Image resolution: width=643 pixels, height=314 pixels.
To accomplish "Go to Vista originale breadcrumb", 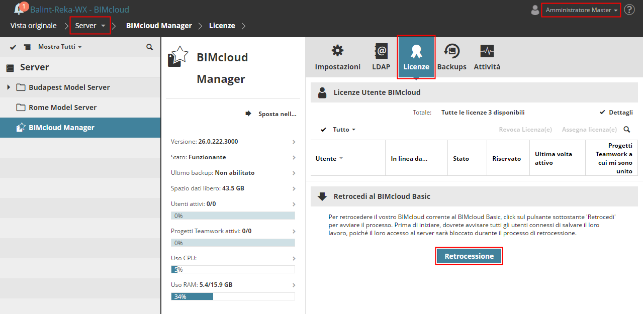I will [x=34, y=26].
